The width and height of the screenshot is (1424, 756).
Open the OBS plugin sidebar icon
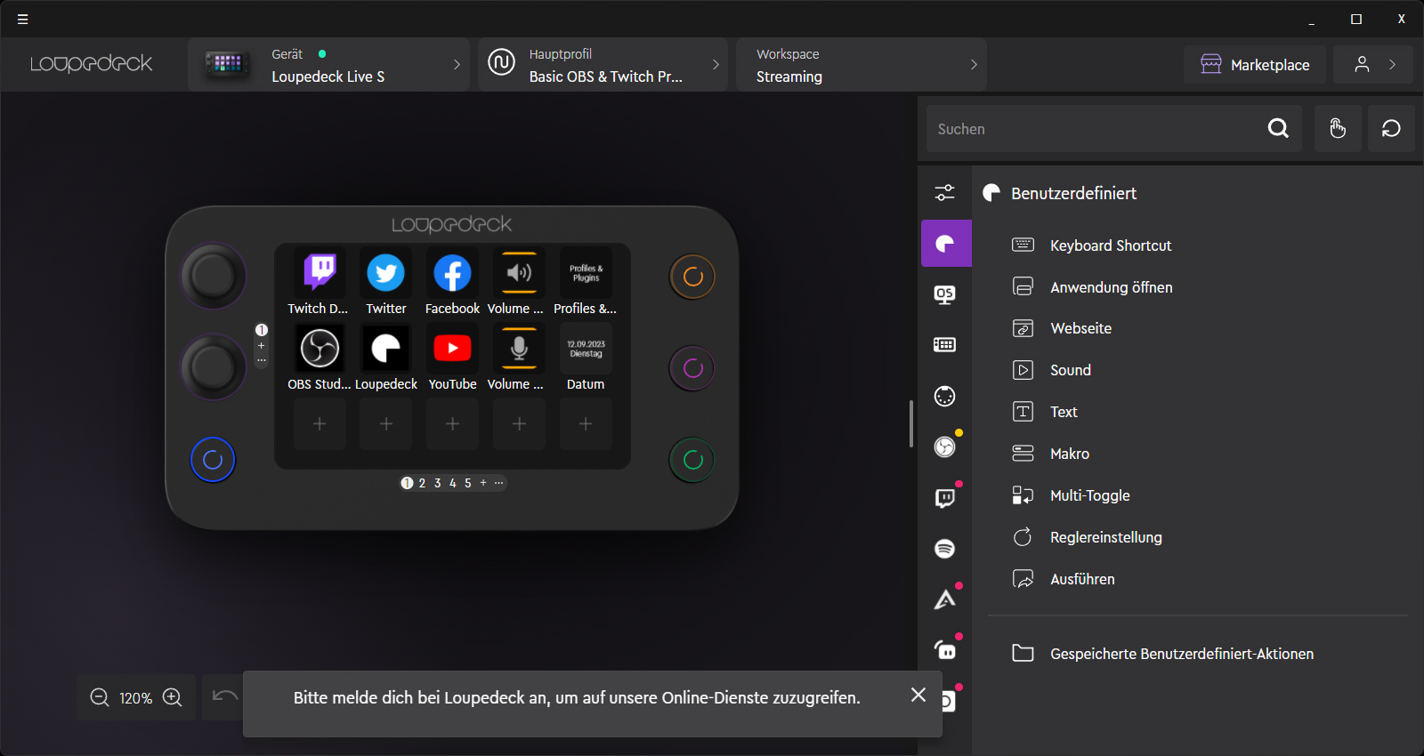coord(945,446)
